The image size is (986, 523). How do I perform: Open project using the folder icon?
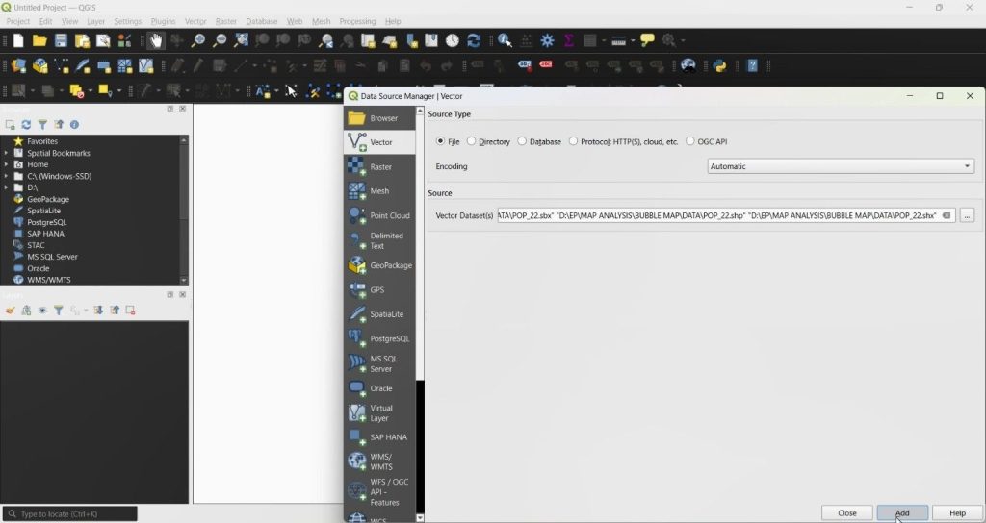point(39,40)
